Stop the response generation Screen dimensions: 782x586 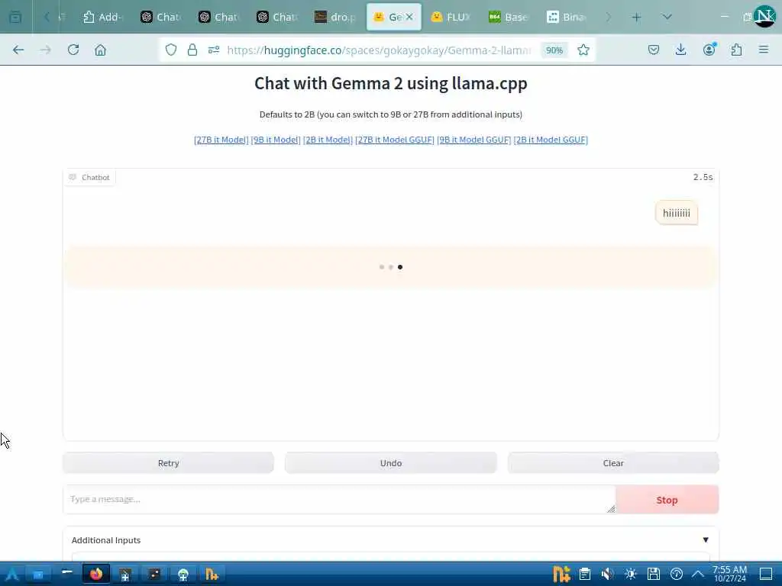(667, 500)
